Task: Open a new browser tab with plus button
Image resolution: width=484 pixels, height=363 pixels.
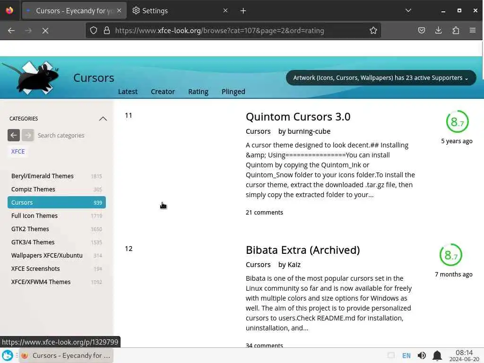Action: 243,11
